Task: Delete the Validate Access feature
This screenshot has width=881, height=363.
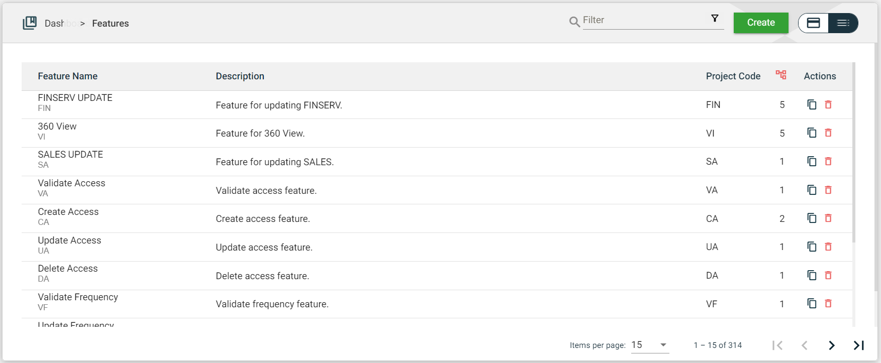Action: point(828,190)
